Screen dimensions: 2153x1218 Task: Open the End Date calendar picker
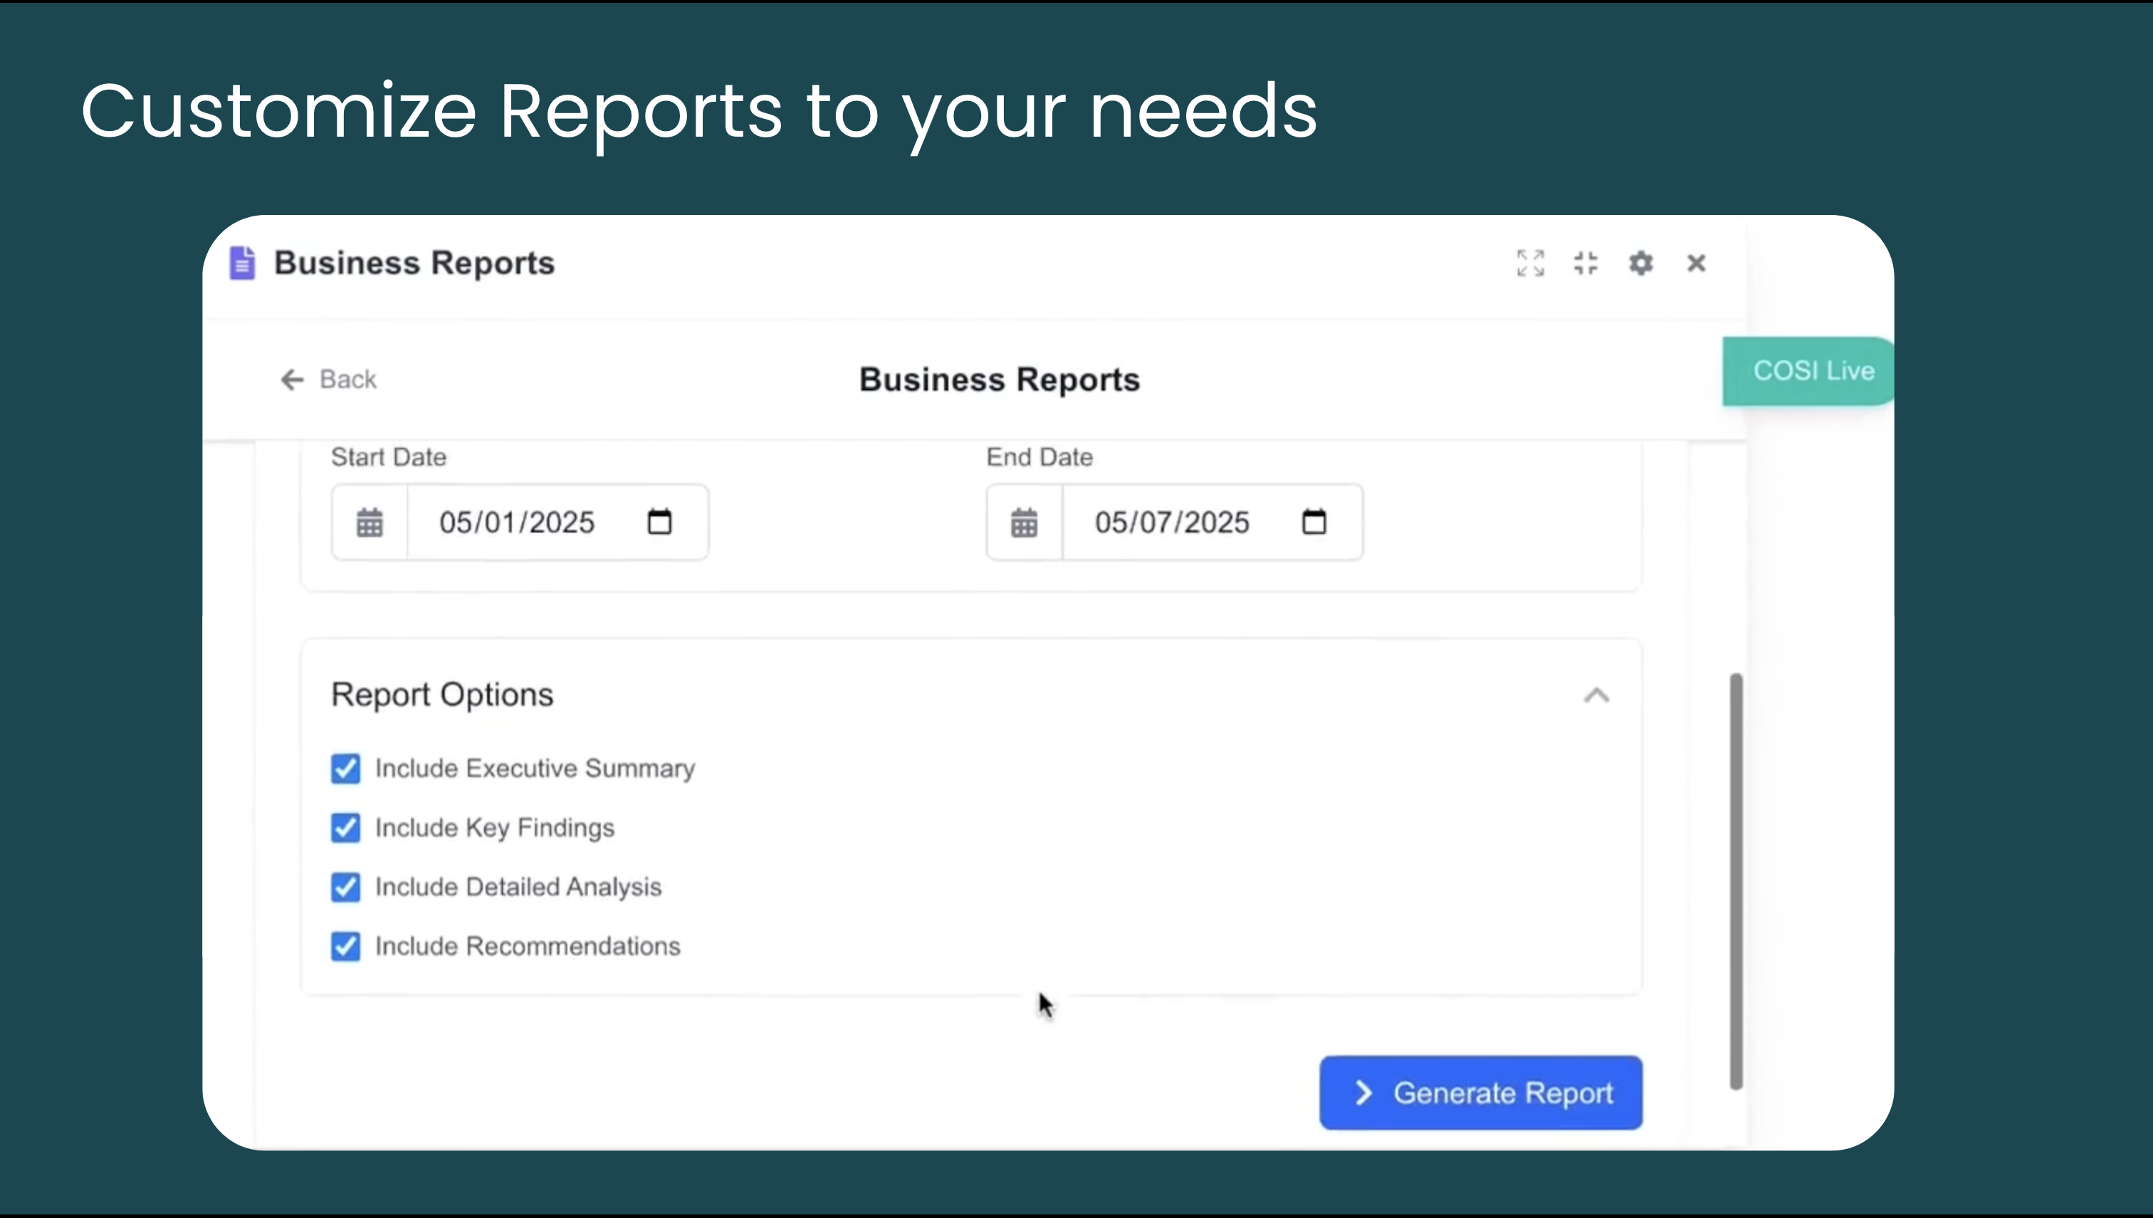tap(1314, 522)
